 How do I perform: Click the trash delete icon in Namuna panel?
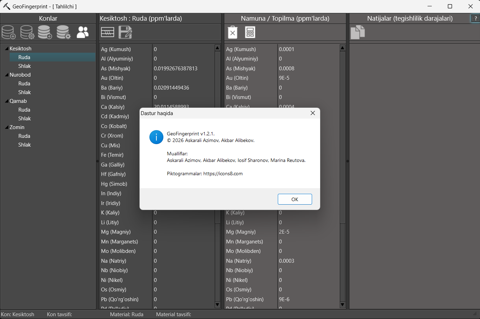233,33
